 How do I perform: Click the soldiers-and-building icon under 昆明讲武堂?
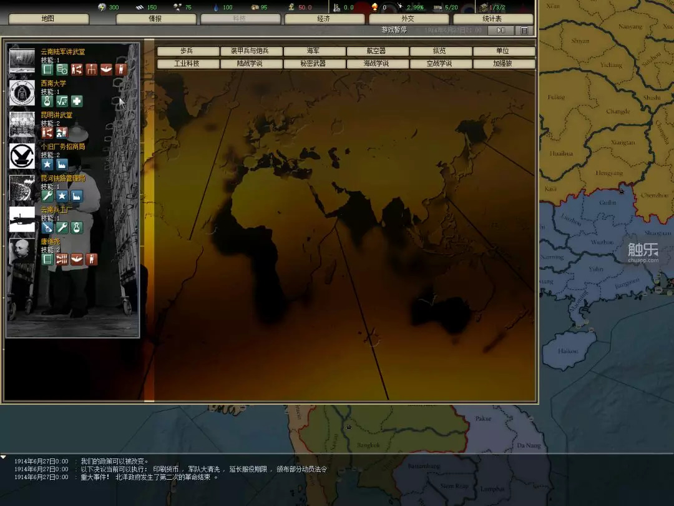[x=62, y=132]
